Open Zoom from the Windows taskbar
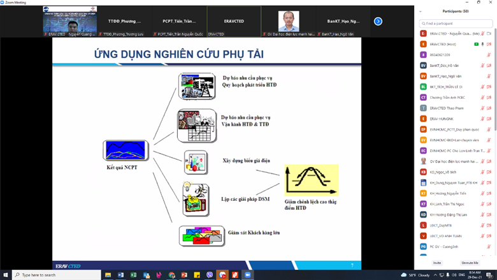497x280 pixels. [x=248, y=275]
